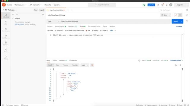Click the Save button
Viewport: 190px width, 106px height.
click(x=164, y=15)
